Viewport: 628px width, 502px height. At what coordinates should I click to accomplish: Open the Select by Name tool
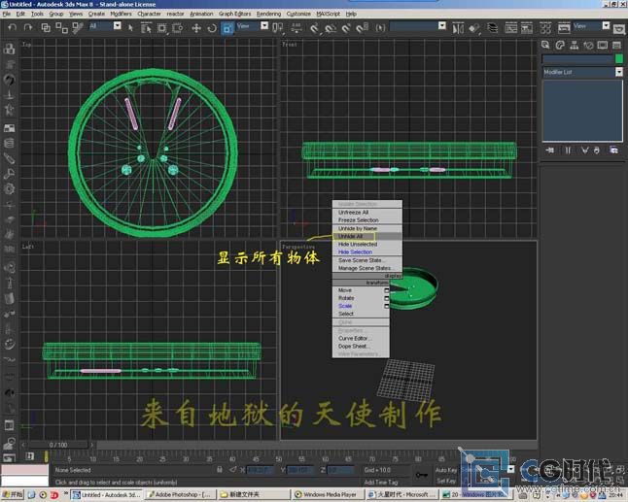pos(146,27)
